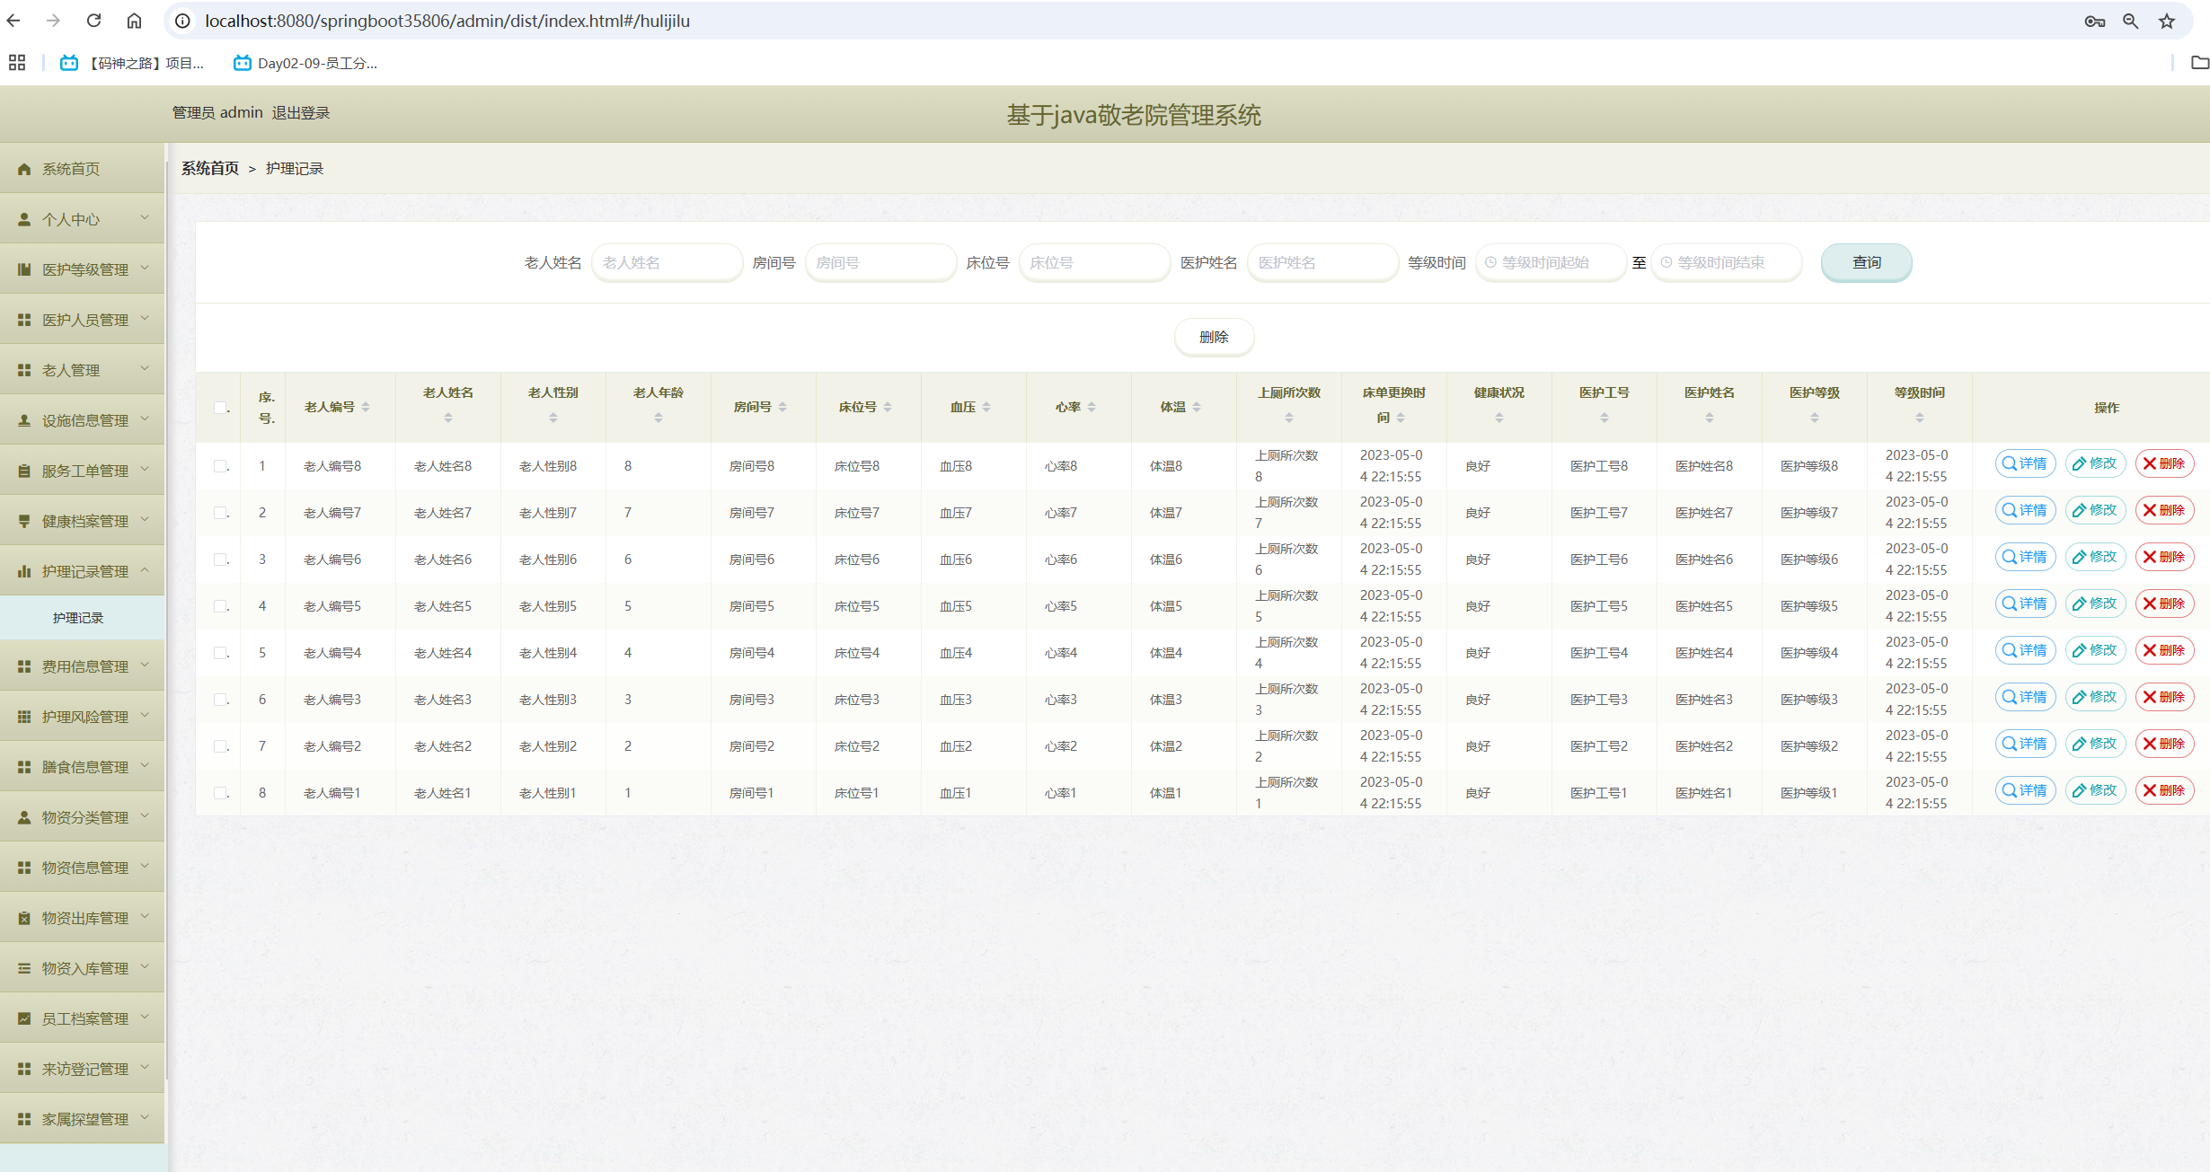
Task: Focus the 房间号 search field
Action: (880, 262)
